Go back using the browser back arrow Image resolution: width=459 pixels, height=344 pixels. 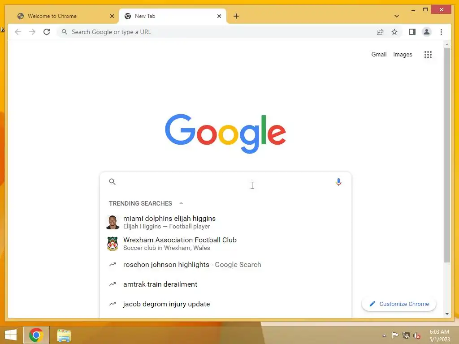pos(18,32)
